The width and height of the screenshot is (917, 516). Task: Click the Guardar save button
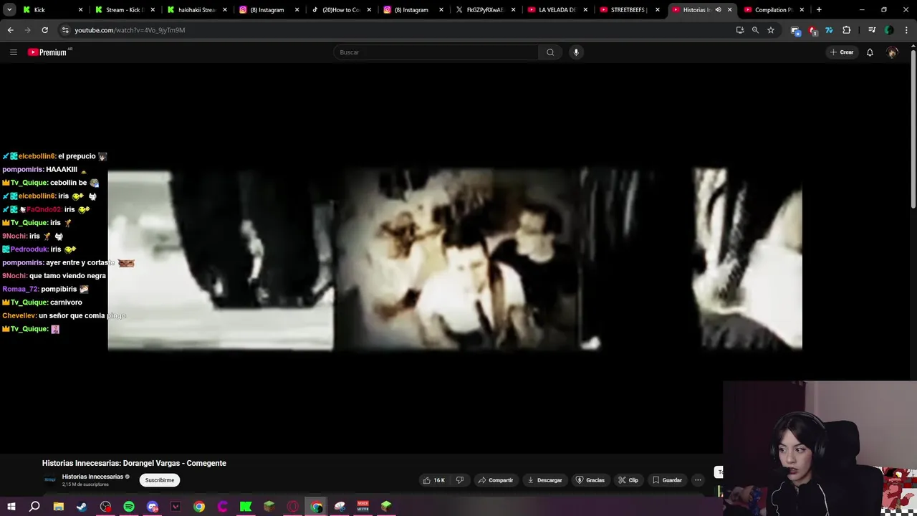click(667, 480)
